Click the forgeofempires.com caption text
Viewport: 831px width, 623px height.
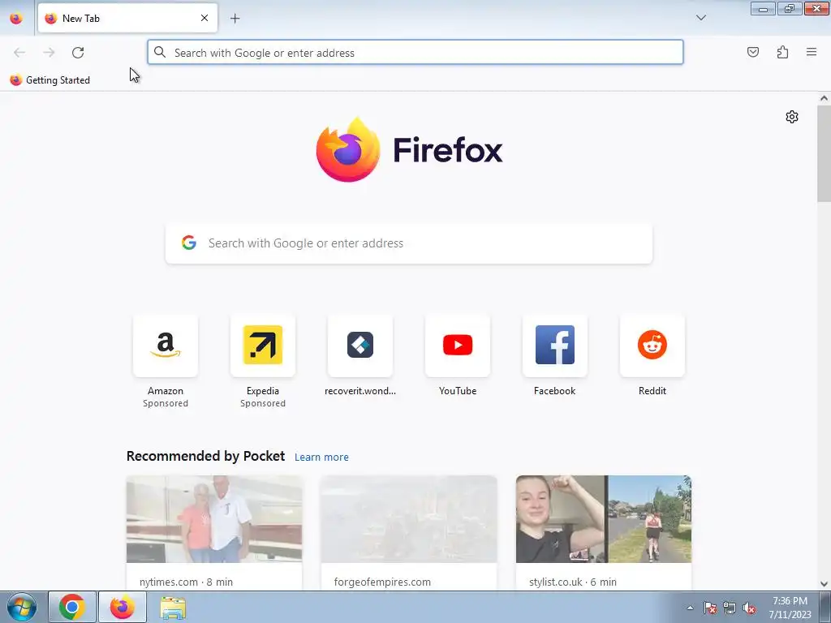382,582
